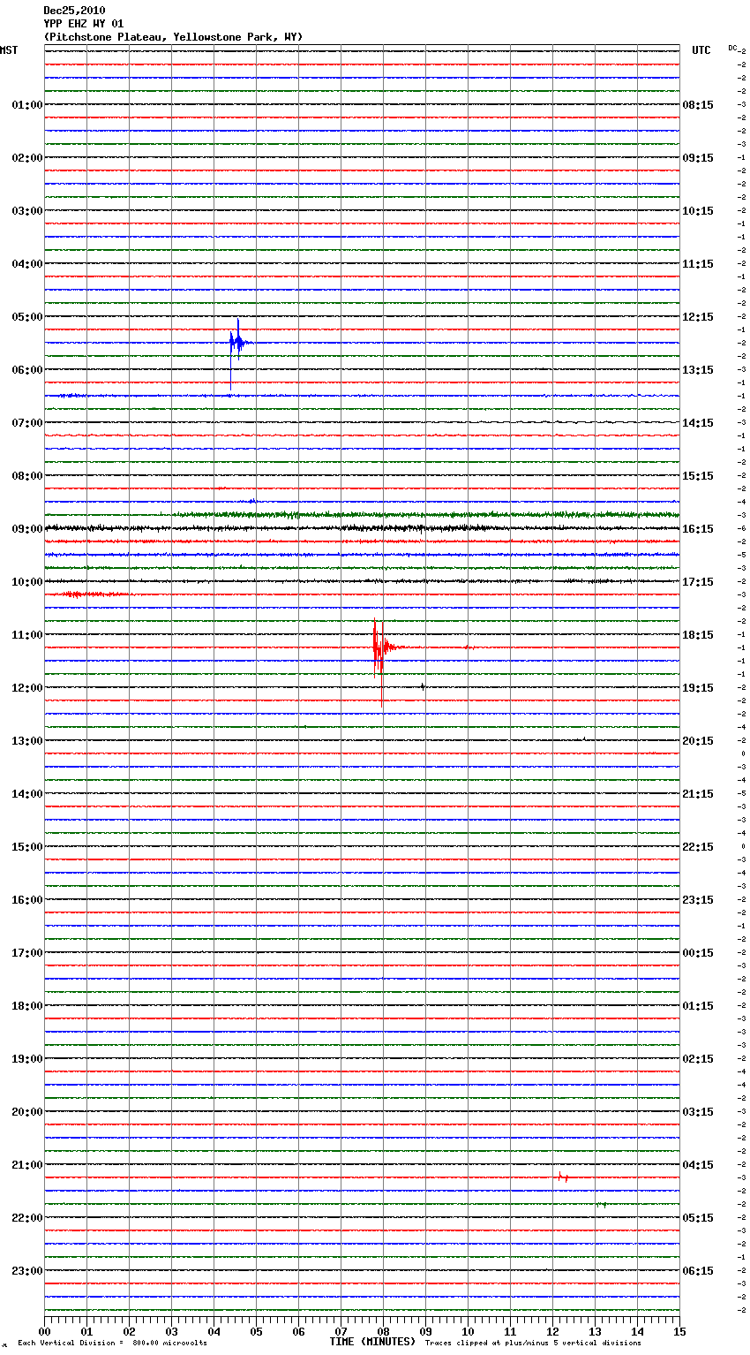
Task: Click the 12:15 UTC time label
Action: [x=698, y=317]
